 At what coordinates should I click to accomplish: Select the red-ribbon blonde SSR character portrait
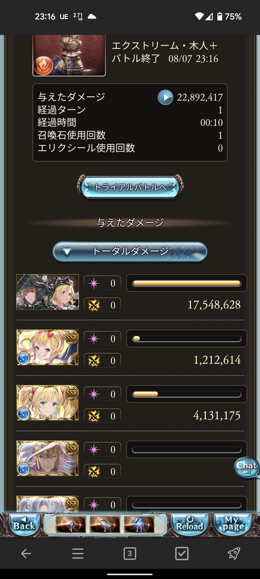pyautogui.click(x=48, y=403)
